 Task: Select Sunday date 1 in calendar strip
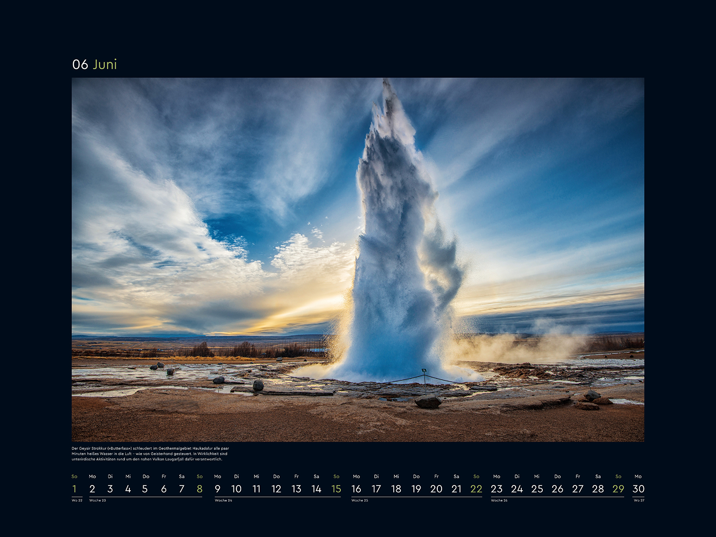point(74,489)
